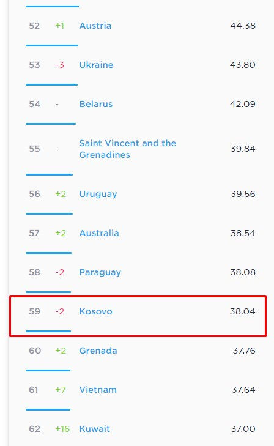274x446 pixels.
Task: Click the -3 rank change for Ukraine
Action: (x=60, y=65)
